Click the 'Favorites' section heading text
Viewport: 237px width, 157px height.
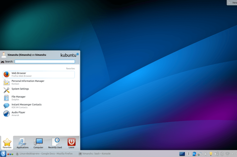(x=71, y=69)
